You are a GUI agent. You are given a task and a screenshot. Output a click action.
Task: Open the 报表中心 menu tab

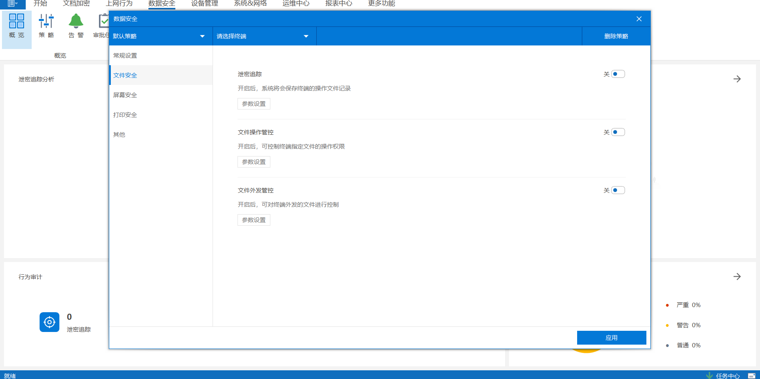tap(338, 4)
